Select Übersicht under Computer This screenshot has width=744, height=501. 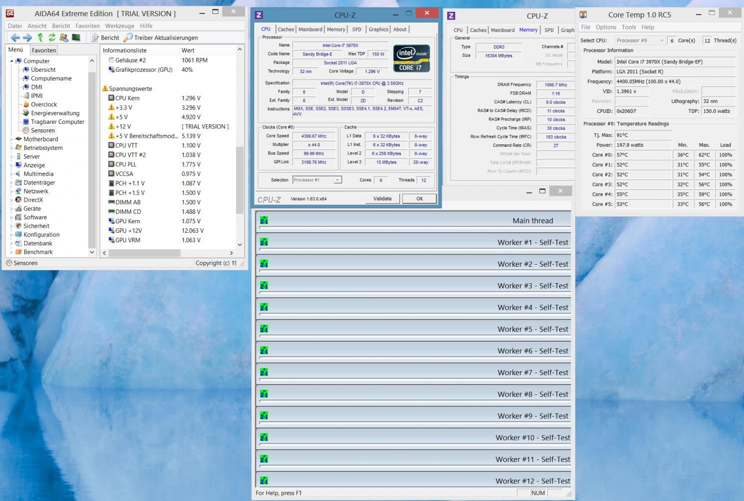[43, 69]
